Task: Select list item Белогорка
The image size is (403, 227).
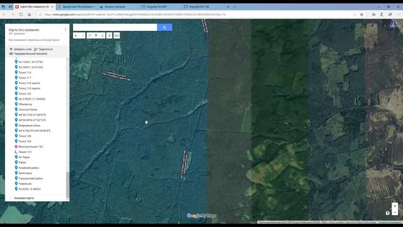Action: tap(25, 173)
